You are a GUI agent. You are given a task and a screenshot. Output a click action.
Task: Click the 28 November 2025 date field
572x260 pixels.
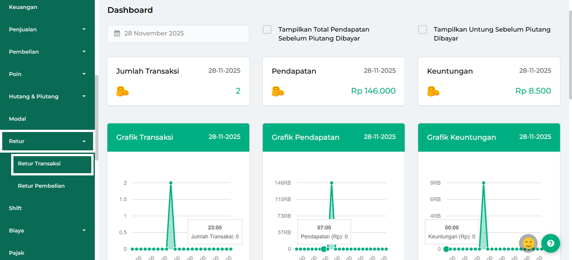(x=178, y=34)
